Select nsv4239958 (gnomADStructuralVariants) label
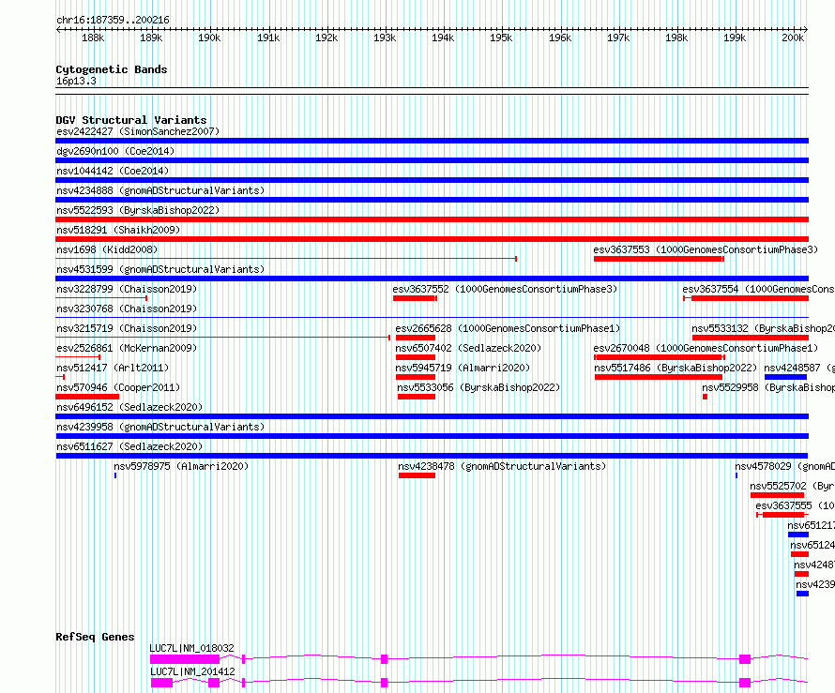Image resolution: width=835 pixels, height=693 pixels. tap(160, 427)
